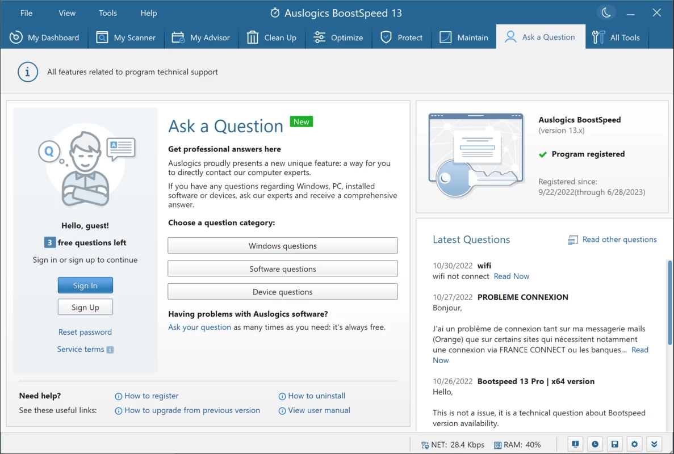Click the info circle icon beside support description

(x=27, y=72)
